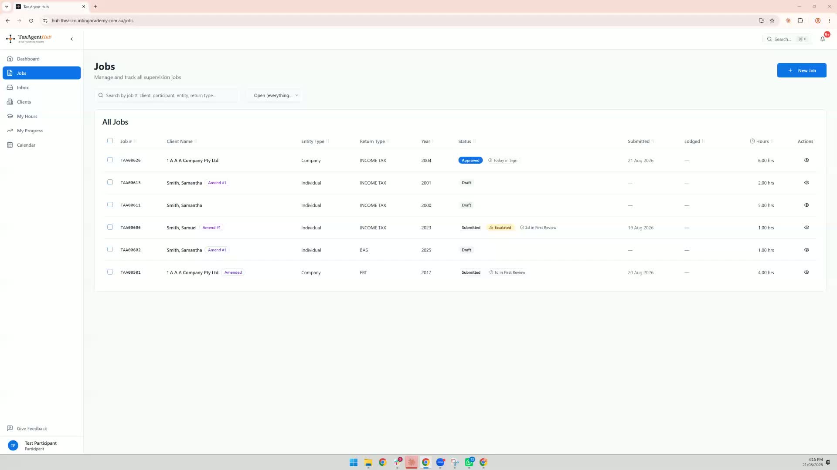Sort table by Entity Type column

pyautogui.click(x=315, y=141)
